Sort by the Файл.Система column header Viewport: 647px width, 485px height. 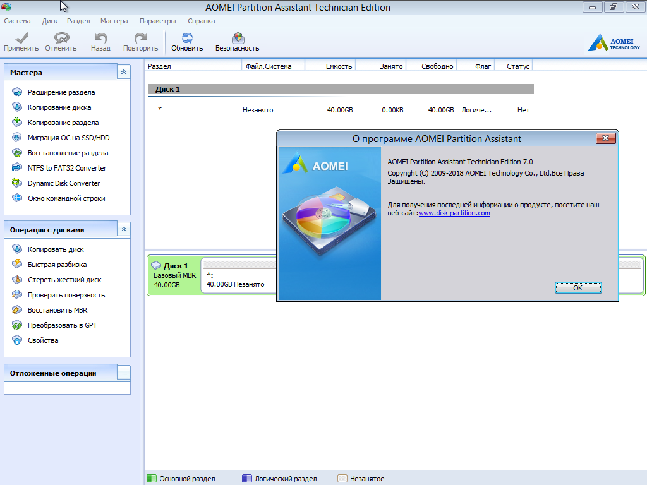pyautogui.click(x=273, y=66)
